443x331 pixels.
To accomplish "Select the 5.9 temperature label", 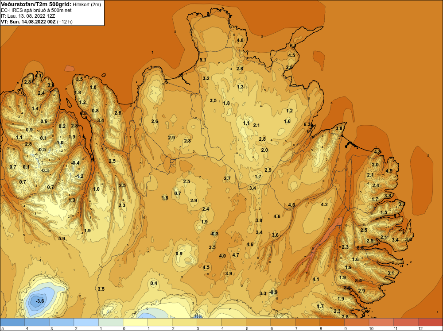I will pyautogui.click(x=62, y=239).
